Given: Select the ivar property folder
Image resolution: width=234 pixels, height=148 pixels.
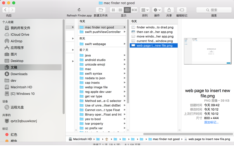Looking at the screenshot, I should (x=102, y=124).
